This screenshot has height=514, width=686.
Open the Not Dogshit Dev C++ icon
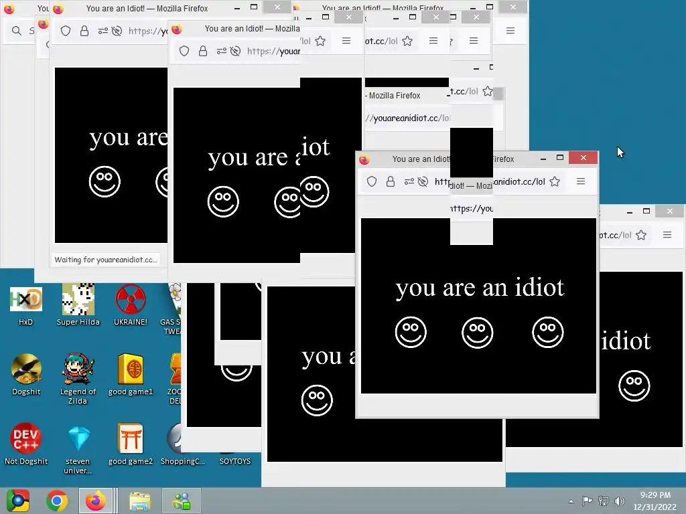pyautogui.click(x=26, y=444)
